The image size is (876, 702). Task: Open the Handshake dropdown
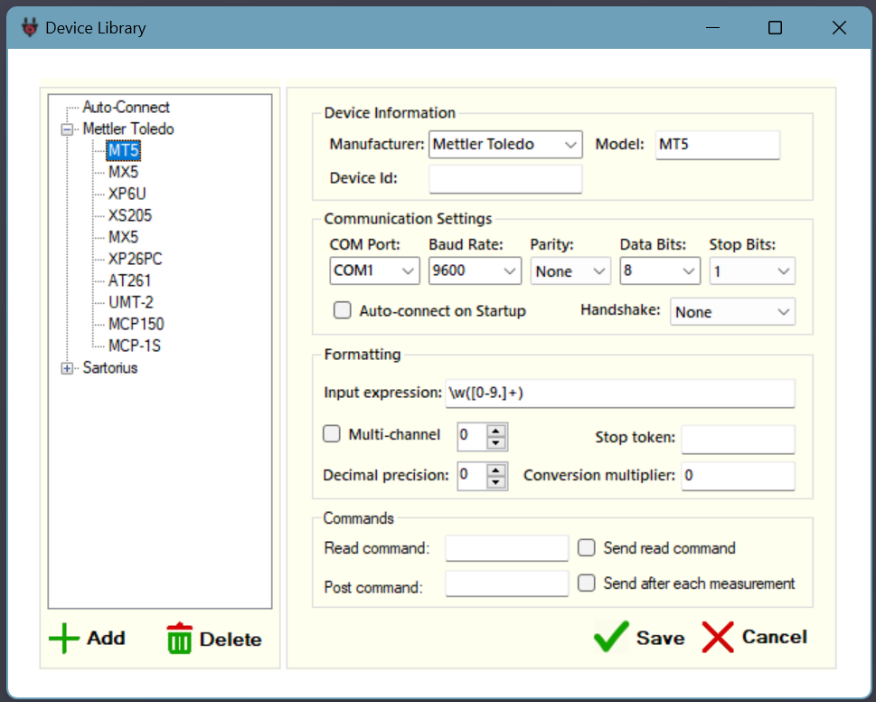pos(732,312)
